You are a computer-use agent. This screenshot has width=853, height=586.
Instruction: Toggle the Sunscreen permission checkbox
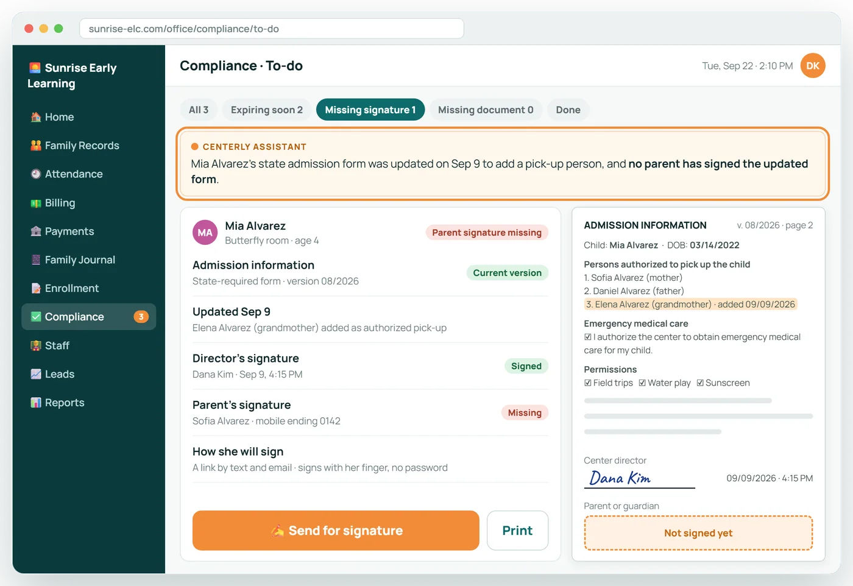(700, 383)
